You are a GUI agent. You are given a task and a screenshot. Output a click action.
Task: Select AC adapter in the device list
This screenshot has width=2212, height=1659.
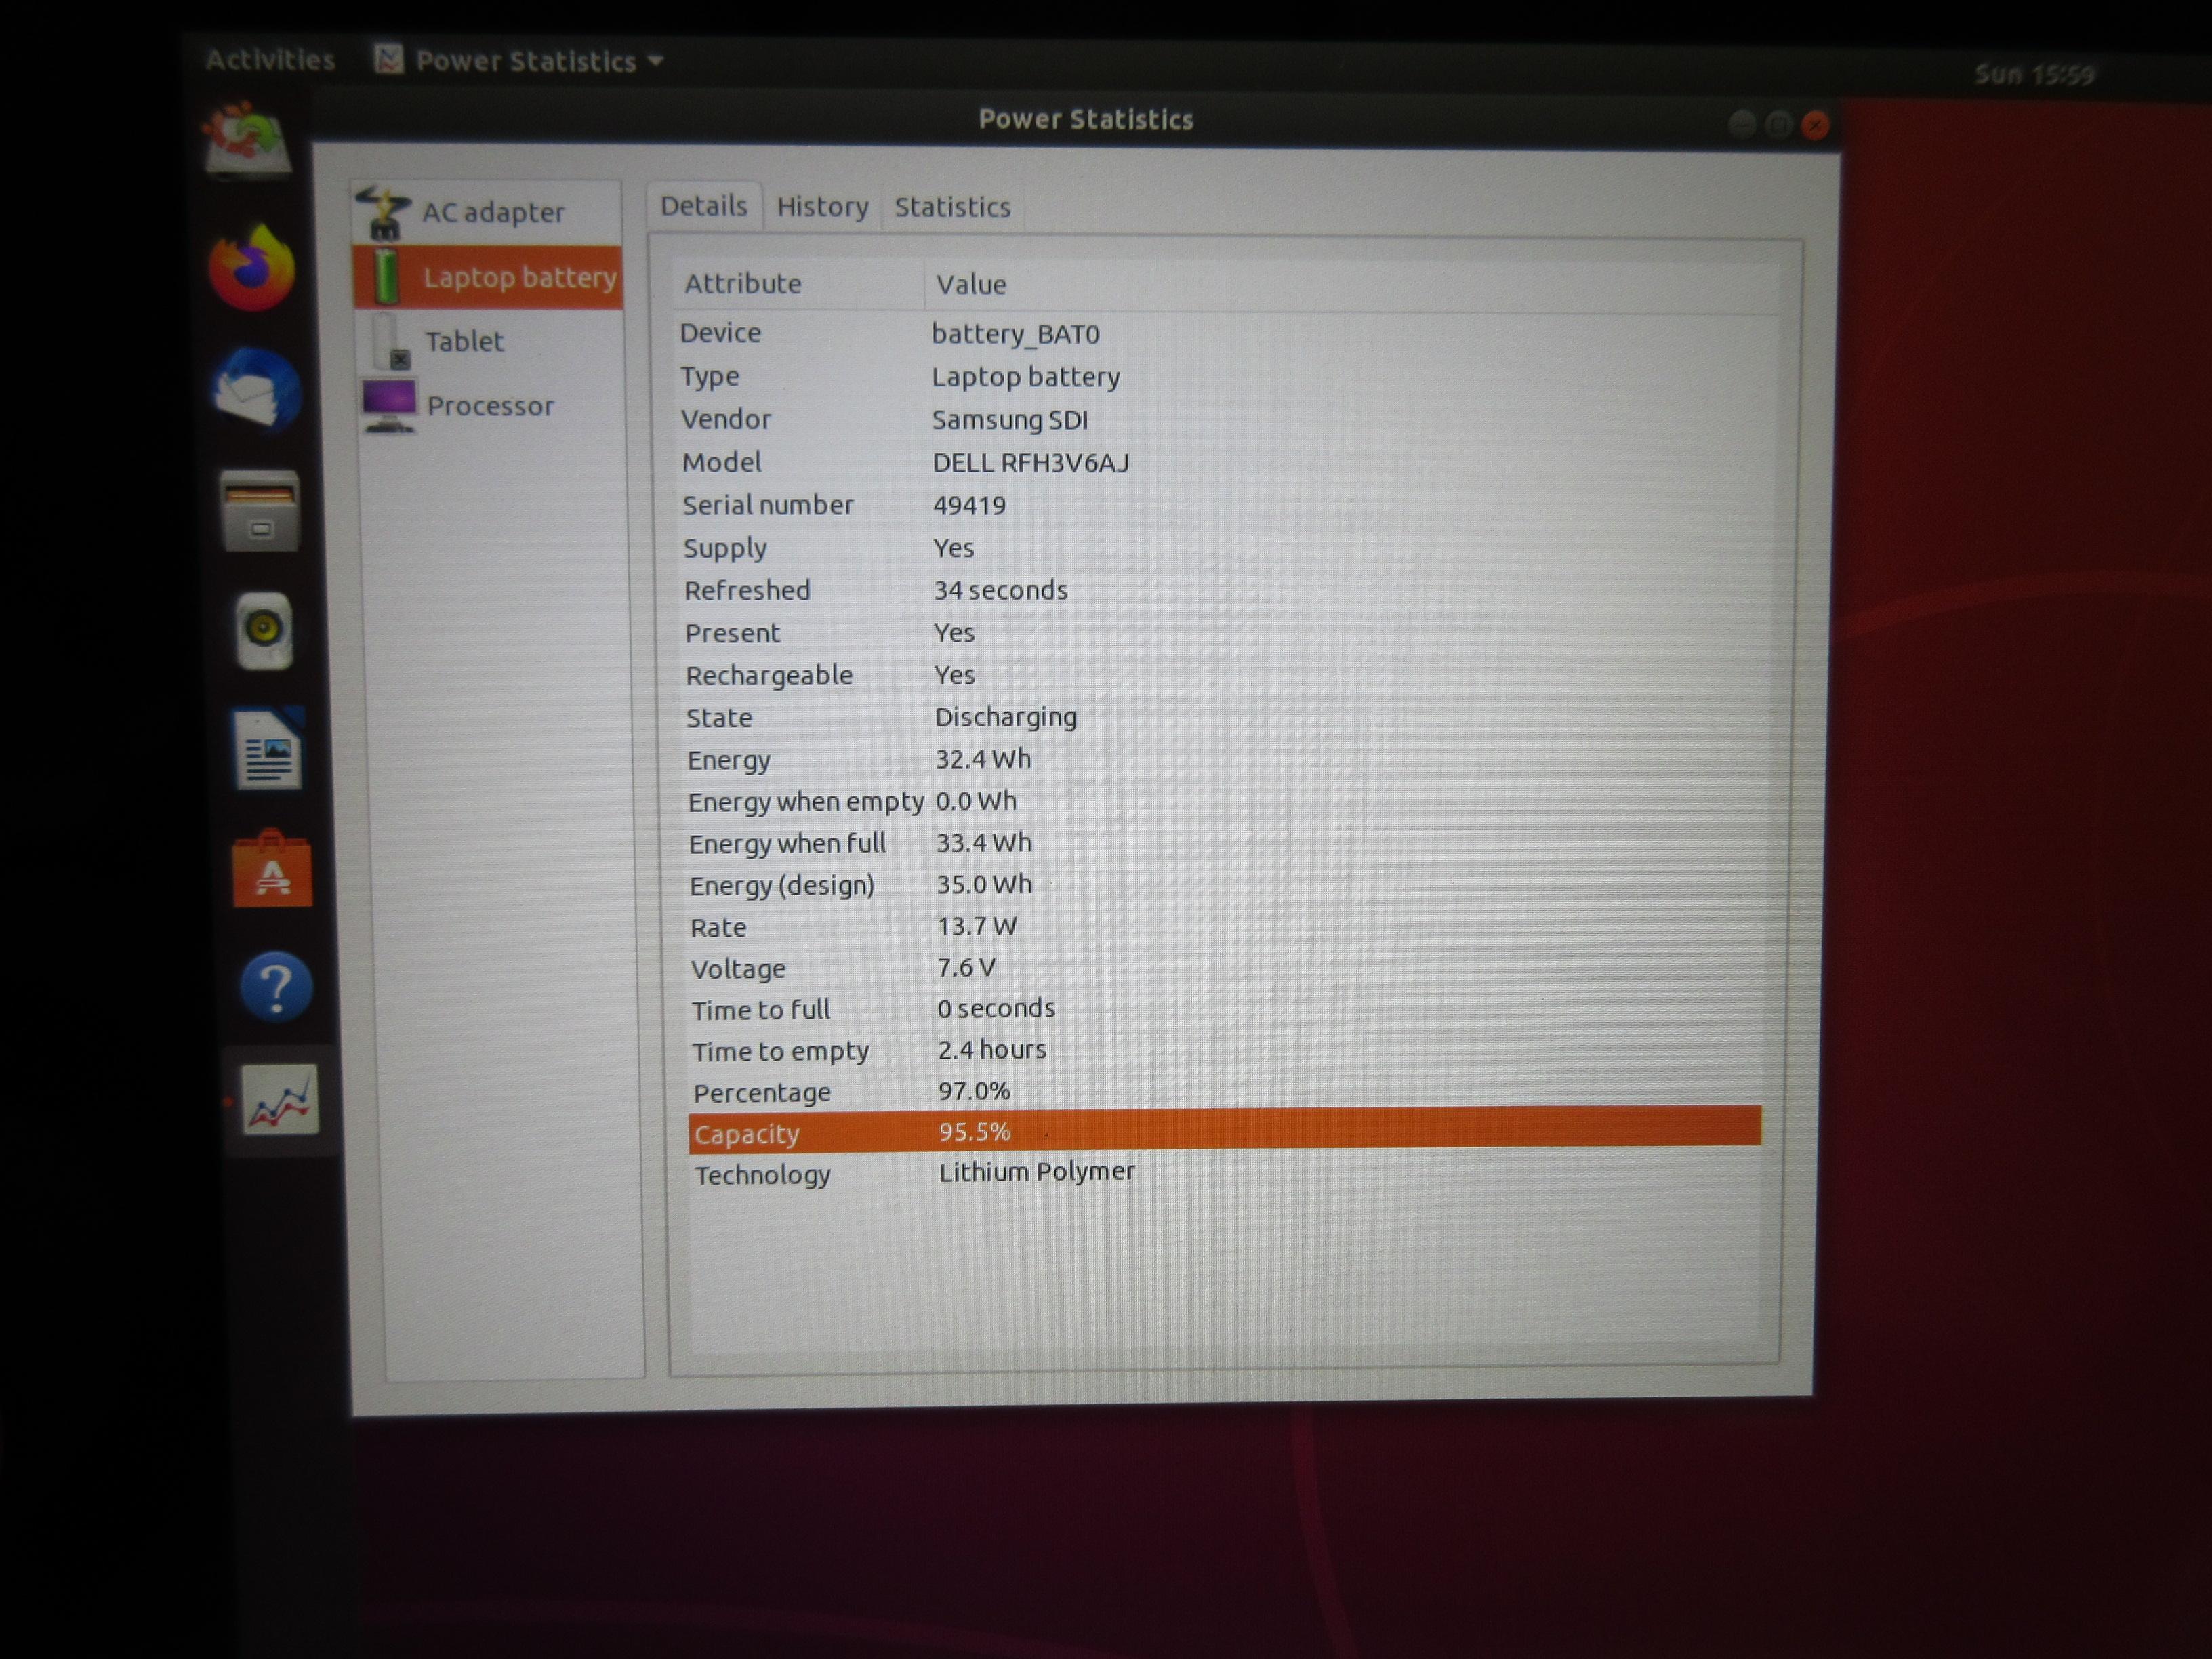[488, 212]
